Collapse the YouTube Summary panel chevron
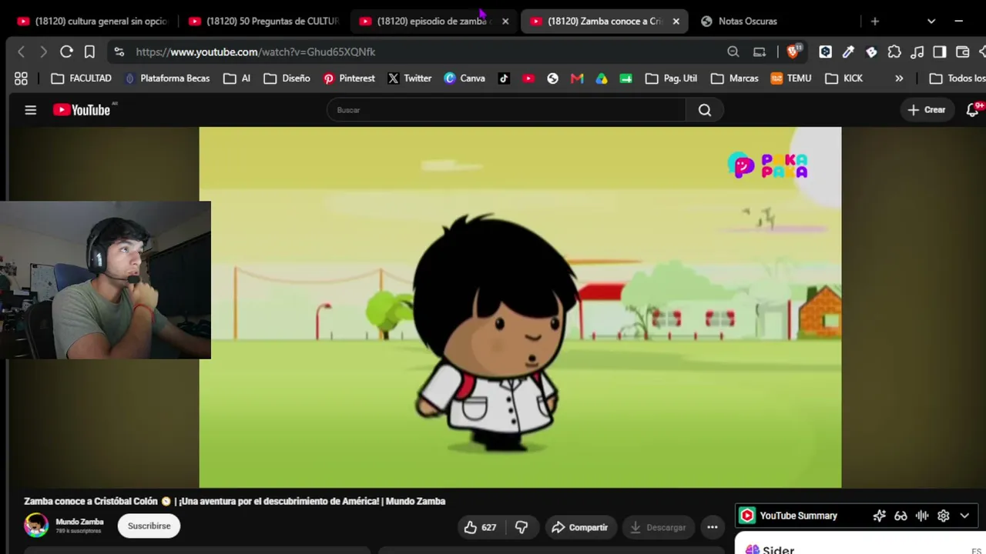The width and height of the screenshot is (986, 554). (x=964, y=516)
